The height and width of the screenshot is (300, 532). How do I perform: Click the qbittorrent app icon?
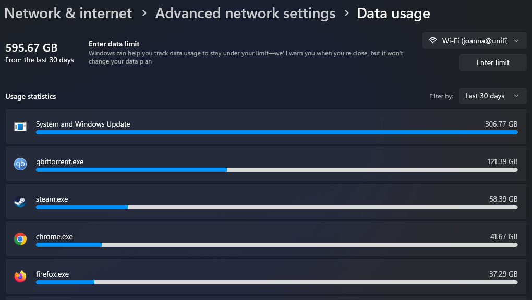pyautogui.click(x=20, y=164)
